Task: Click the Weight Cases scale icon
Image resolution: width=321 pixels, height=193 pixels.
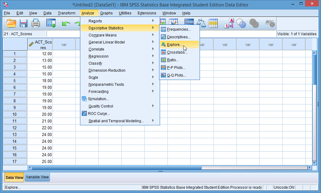Action: pyautogui.click(x=201, y=23)
